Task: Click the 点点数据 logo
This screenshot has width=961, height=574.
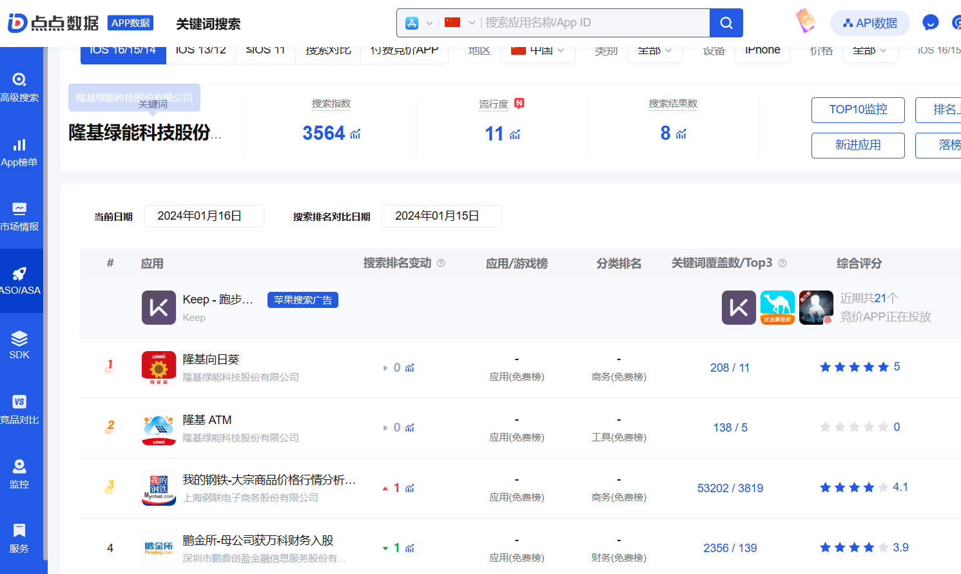Action: coord(53,23)
